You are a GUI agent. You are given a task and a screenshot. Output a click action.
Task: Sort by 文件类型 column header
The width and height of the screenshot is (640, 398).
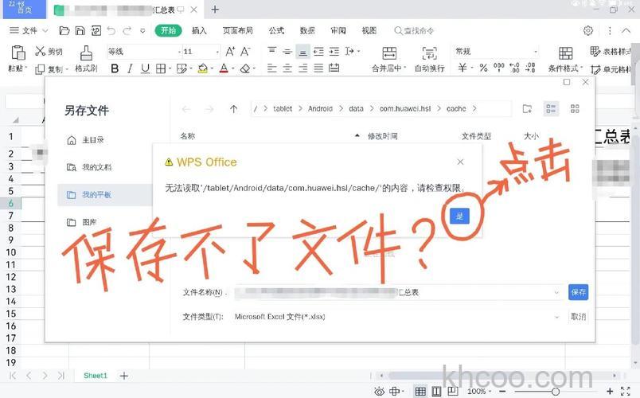[x=476, y=136]
